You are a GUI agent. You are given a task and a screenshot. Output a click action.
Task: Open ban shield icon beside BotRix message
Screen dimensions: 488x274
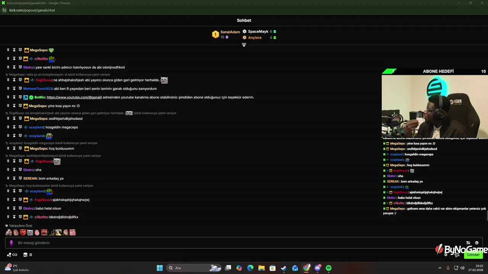[20, 97]
